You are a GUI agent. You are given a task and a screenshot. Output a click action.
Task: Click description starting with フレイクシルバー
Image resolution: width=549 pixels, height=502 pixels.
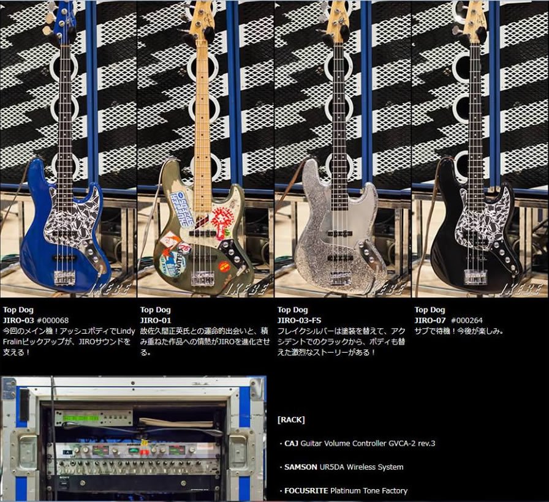pyautogui.click(x=341, y=342)
